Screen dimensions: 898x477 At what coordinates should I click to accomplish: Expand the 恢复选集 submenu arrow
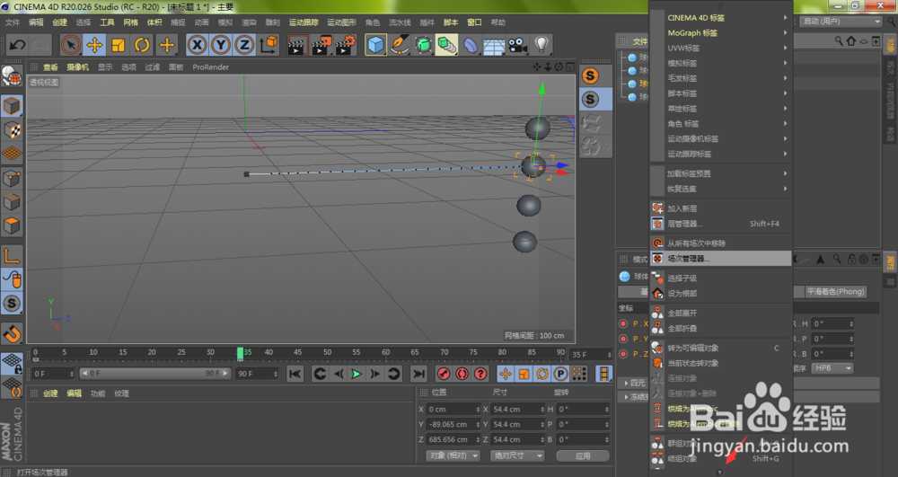785,189
